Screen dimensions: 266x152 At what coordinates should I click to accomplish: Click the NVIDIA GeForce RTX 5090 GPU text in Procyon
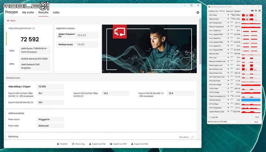coord(34,59)
